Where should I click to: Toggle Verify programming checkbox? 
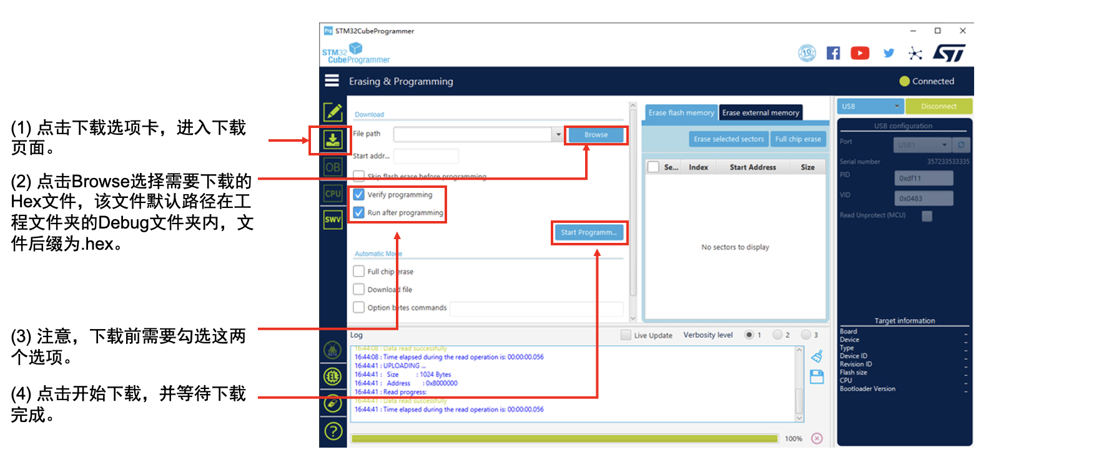pyautogui.click(x=359, y=195)
